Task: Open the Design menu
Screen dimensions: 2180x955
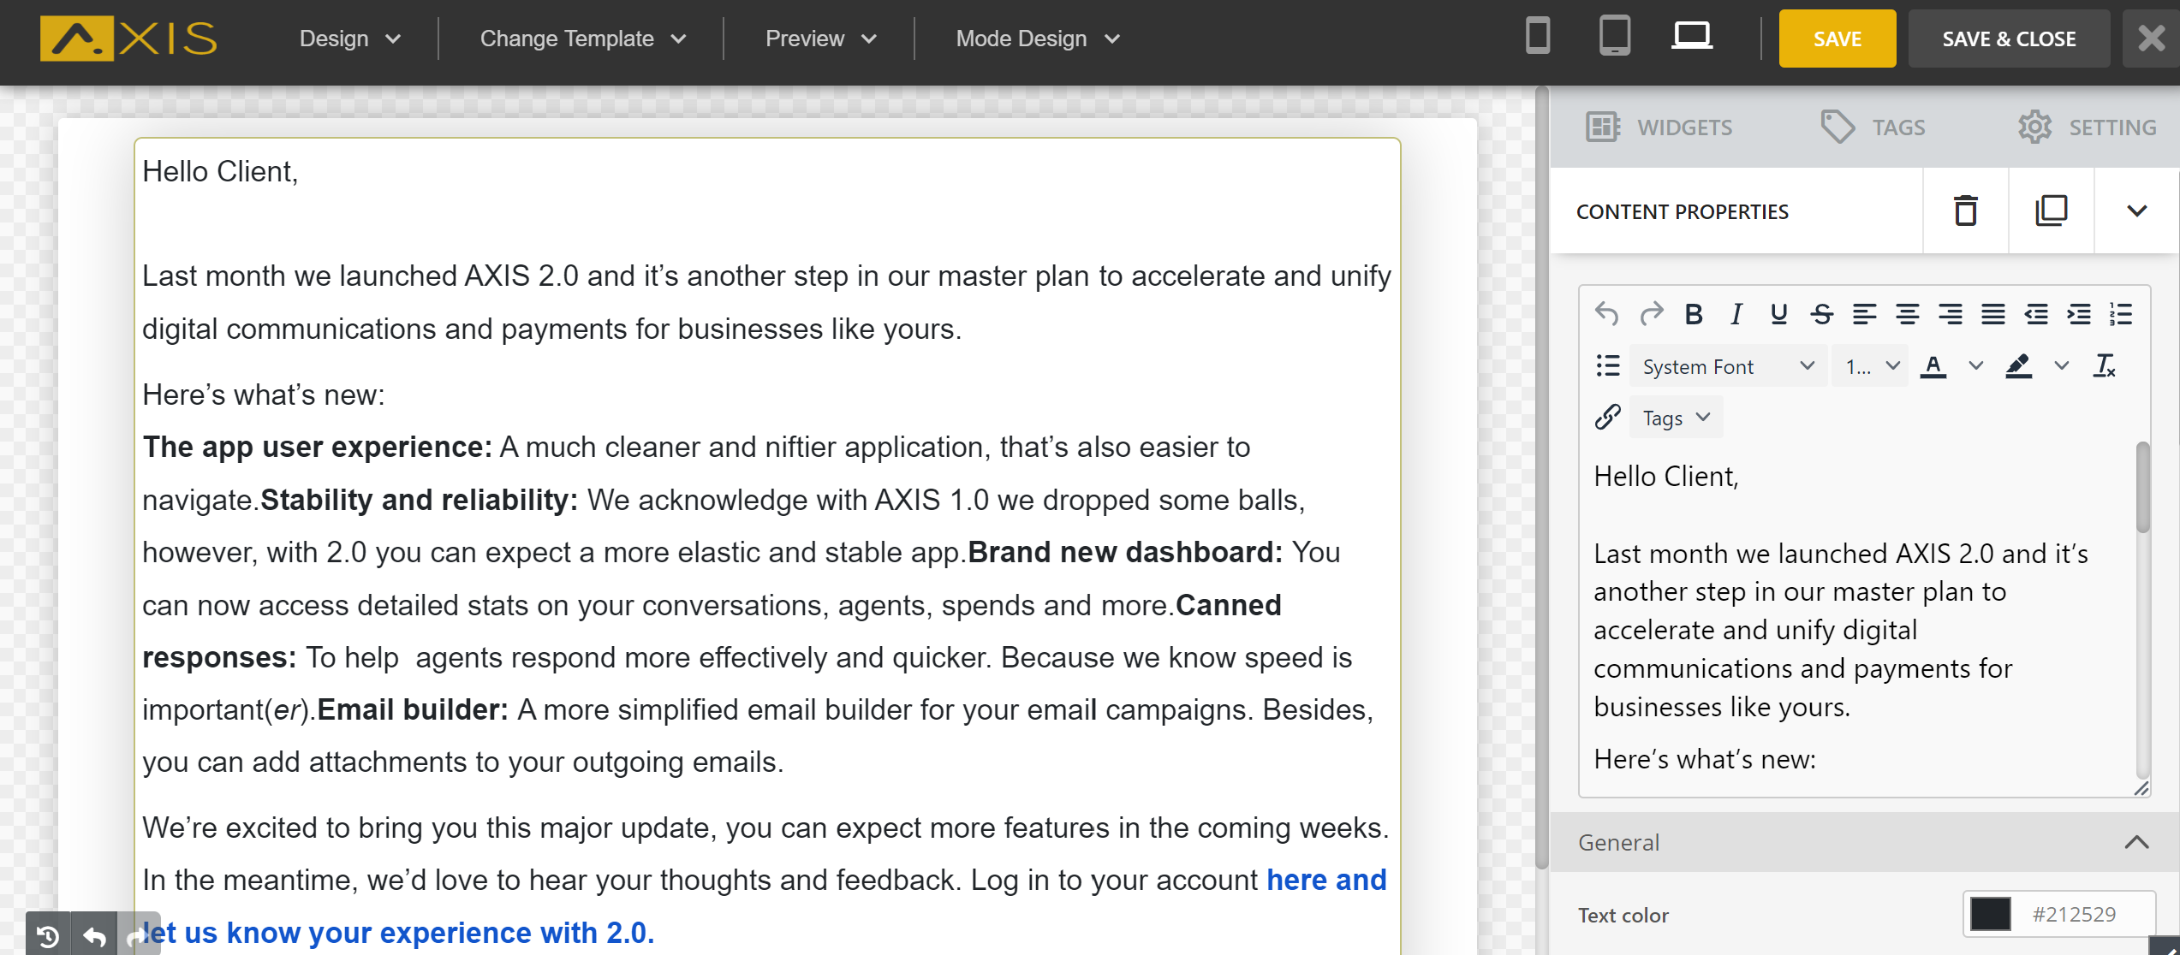Action: click(350, 39)
